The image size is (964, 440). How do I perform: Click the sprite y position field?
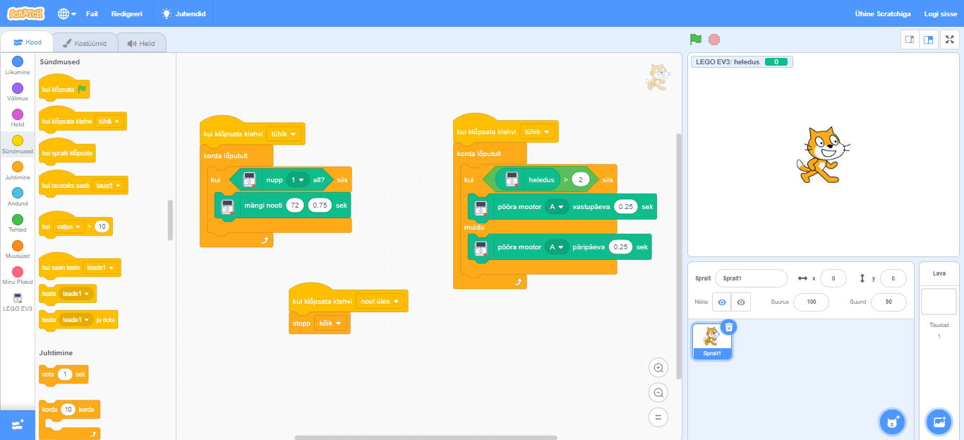click(x=893, y=278)
